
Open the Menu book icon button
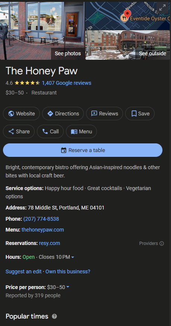81,131
